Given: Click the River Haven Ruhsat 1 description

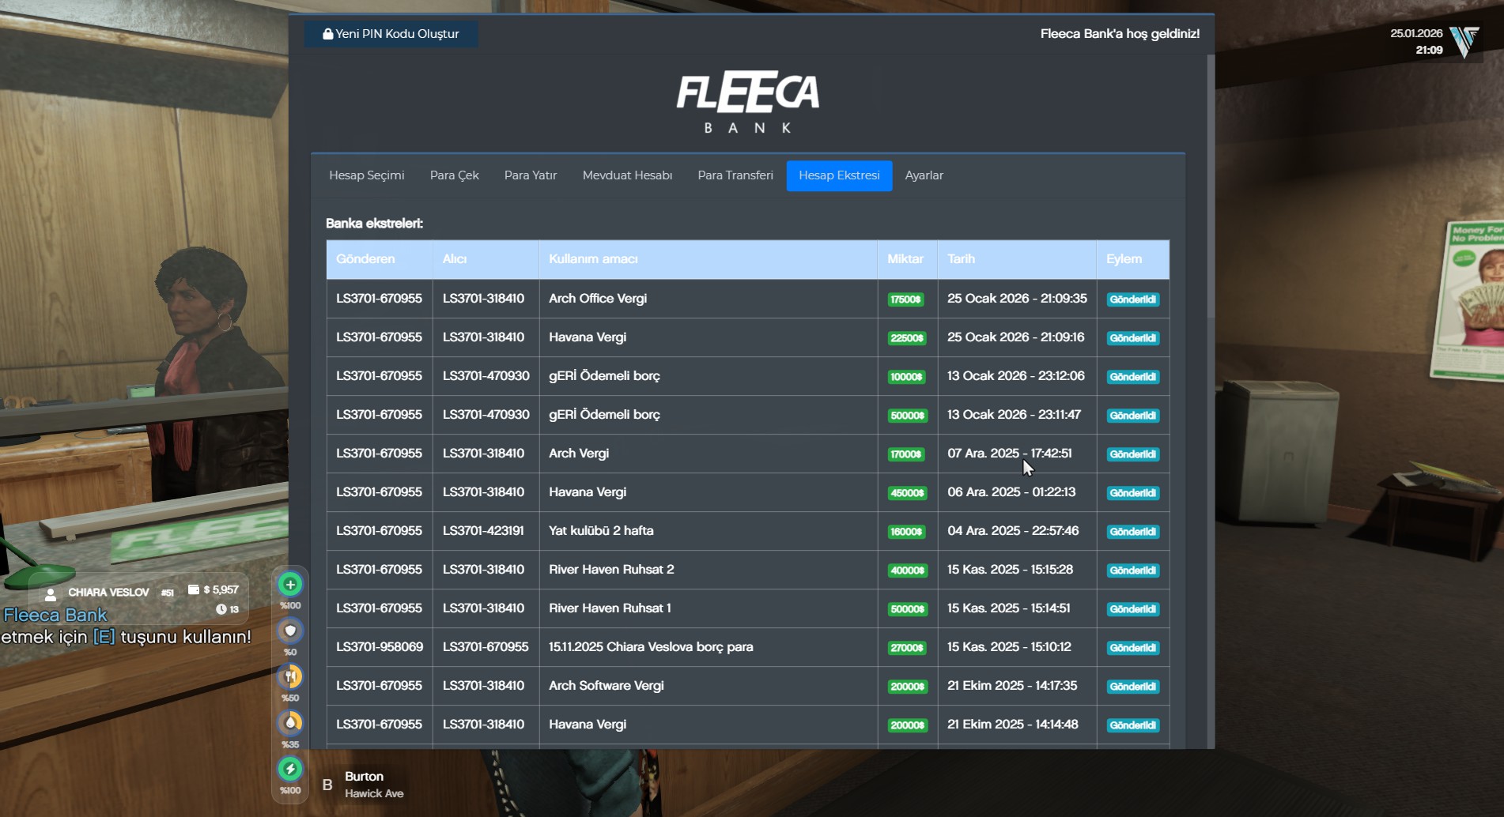Looking at the screenshot, I should point(610,608).
